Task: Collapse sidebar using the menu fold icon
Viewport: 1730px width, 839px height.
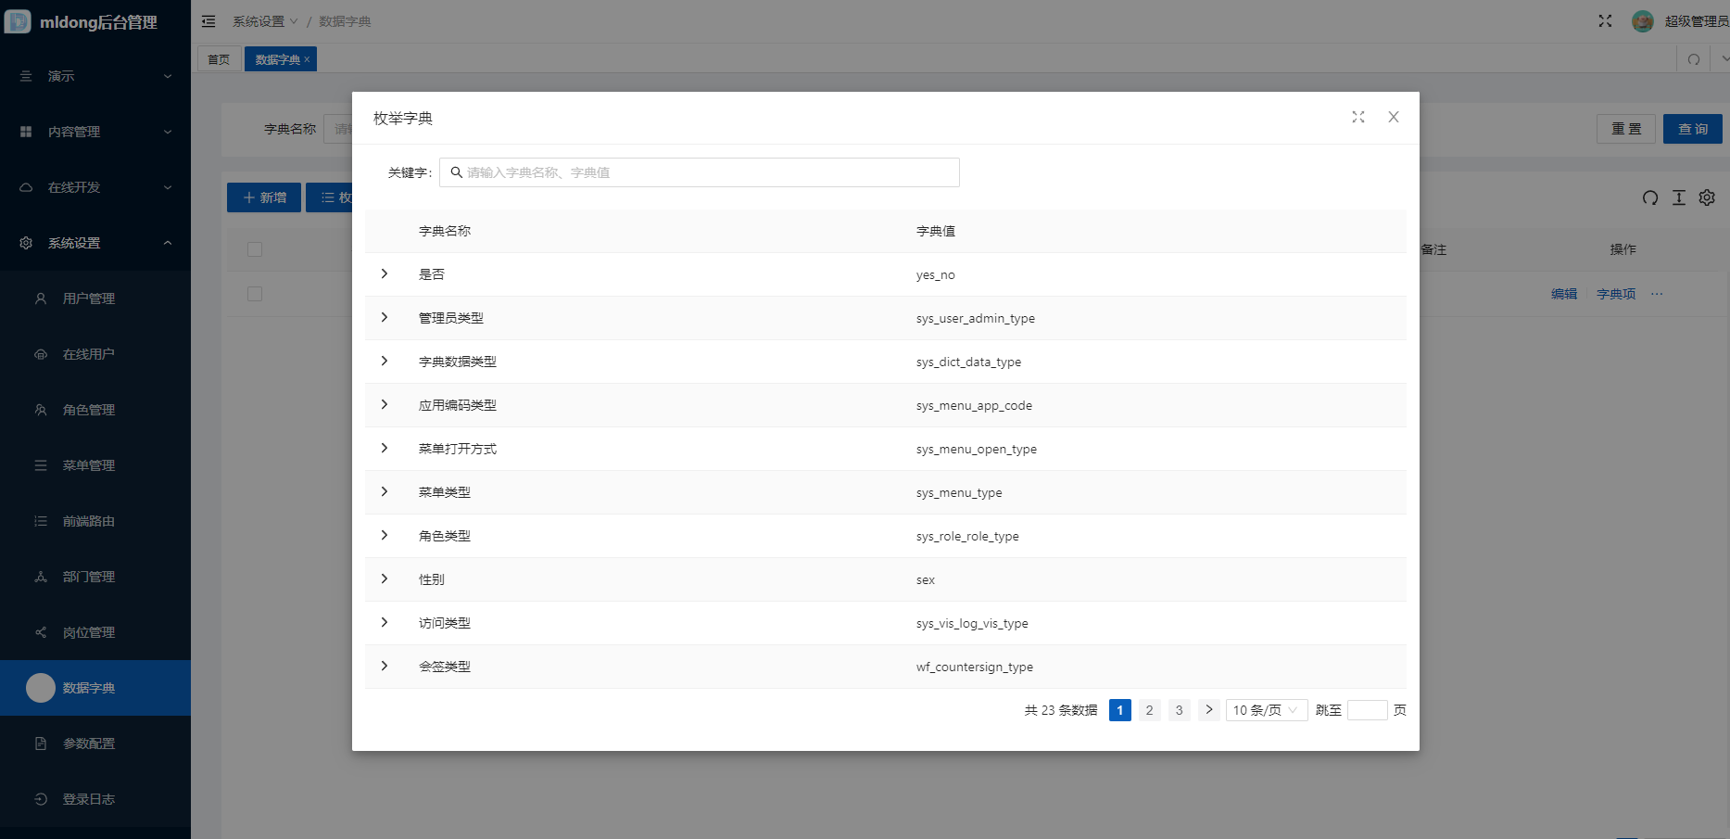Action: tap(208, 21)
